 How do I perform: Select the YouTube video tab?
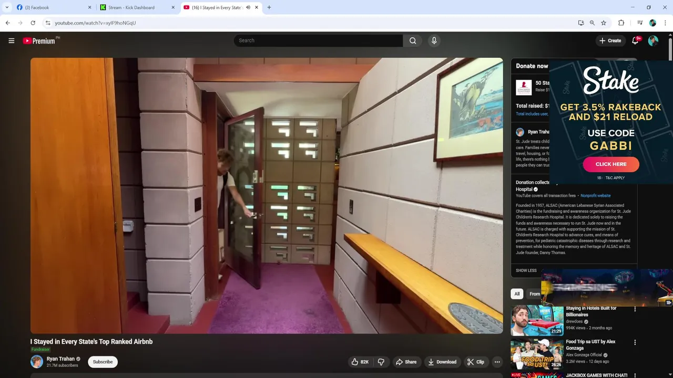click(x=221, y=7)
